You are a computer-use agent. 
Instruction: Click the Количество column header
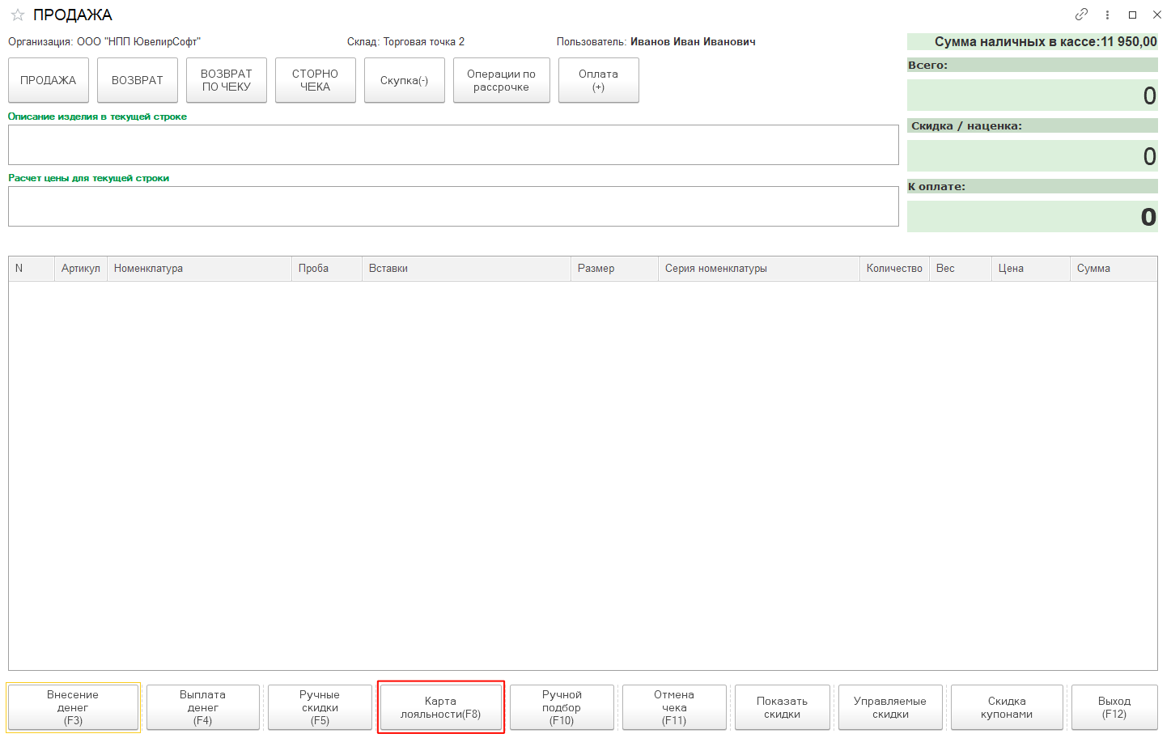(x=894, y=269)
